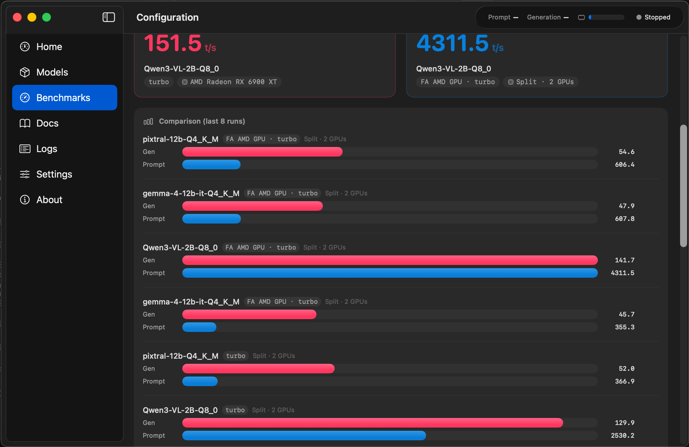Click the 366.9 prompt value
Viewport: 689px width, 447px height.
pyautogui.click(x=625, y=381)
